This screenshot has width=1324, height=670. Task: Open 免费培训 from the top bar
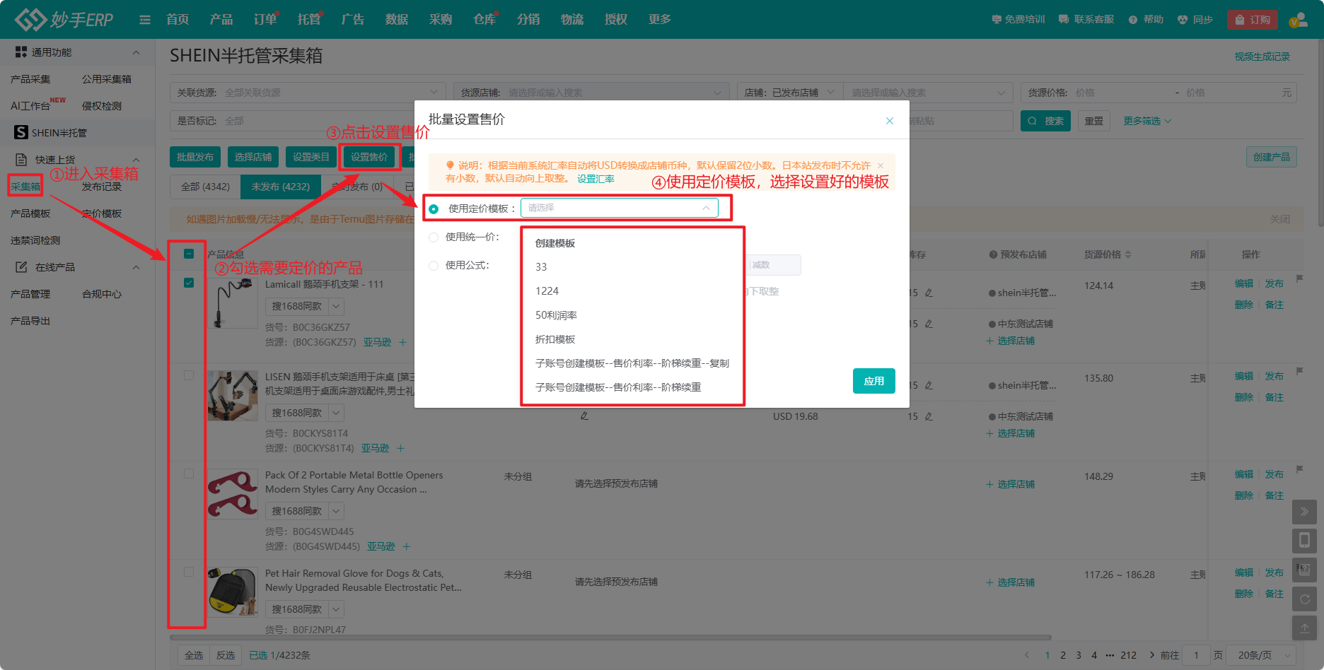click(1018, 20)
